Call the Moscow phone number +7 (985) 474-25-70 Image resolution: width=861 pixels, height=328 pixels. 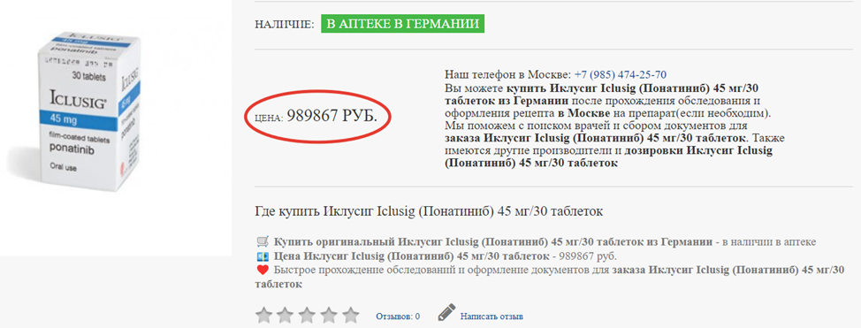pyautogui.click(x=621, y=74)
